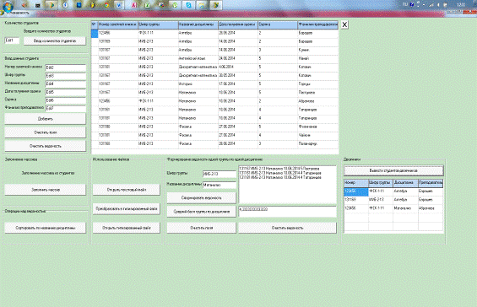The image size is (477, 307).
Task: Click the Добавить button
Action: [x=46, y=119]
